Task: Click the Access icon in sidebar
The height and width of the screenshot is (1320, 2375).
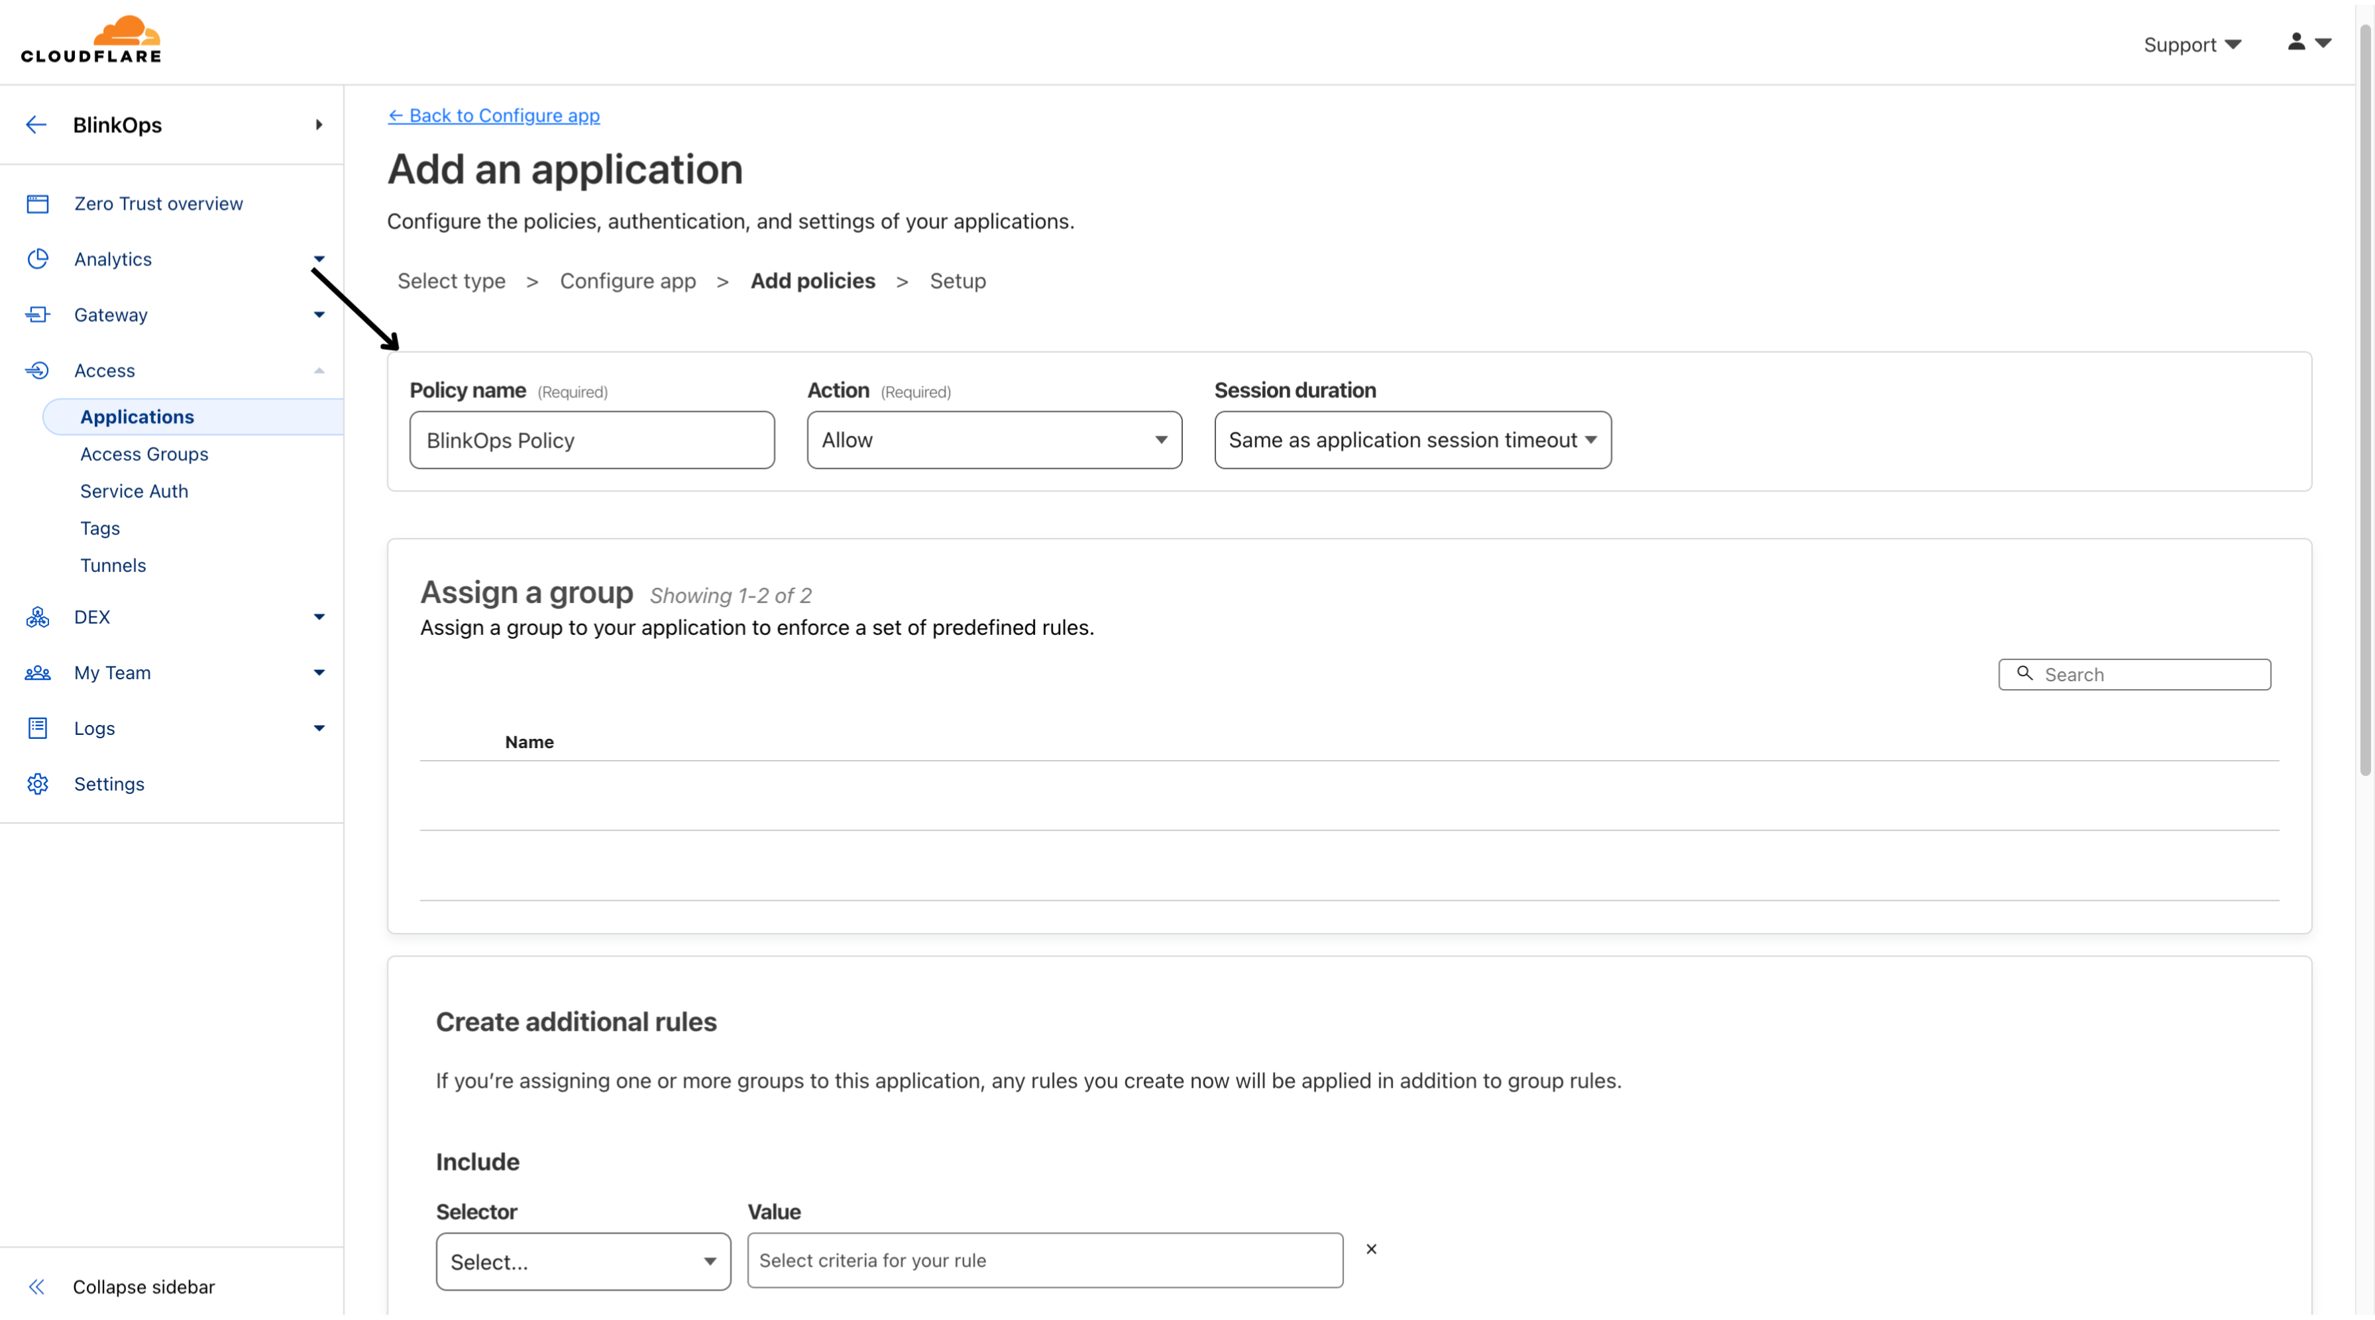Action: (38, 370)
